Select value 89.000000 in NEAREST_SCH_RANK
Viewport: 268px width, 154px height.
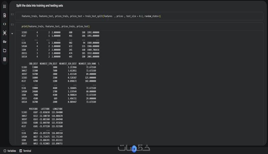[x=91, y=74]
